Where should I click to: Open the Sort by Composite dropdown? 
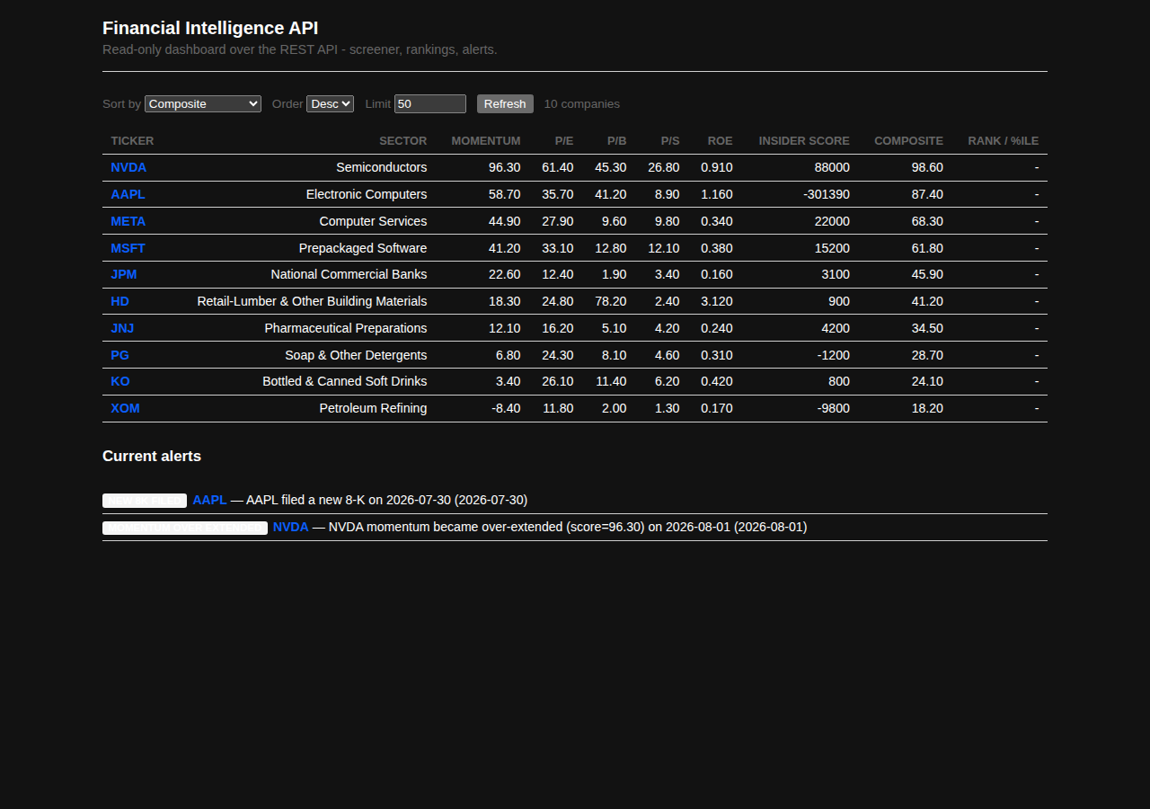[203, 103]
